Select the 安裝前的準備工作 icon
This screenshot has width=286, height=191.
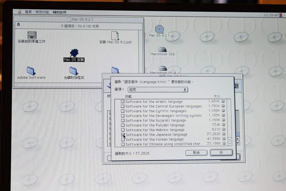31,37
